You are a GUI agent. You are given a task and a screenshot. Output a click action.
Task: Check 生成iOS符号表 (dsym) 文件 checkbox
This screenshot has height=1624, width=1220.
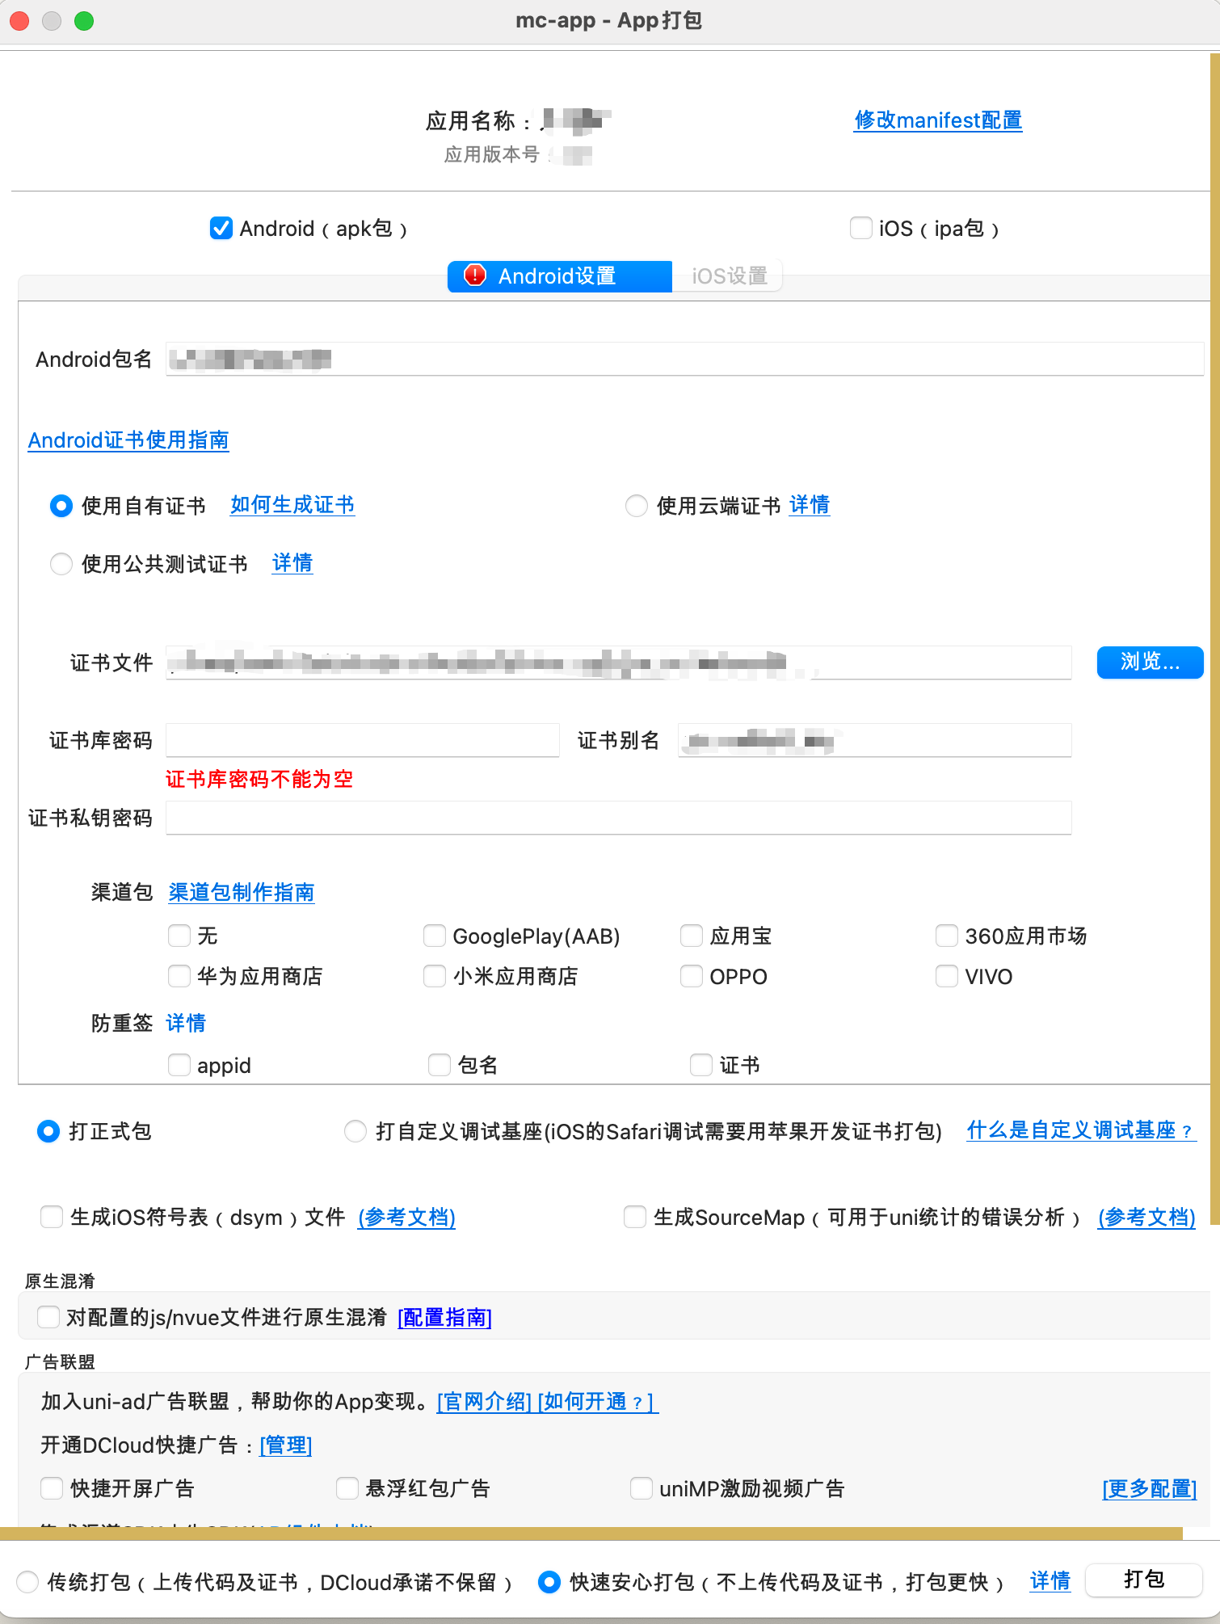[x=52, y=1217]
